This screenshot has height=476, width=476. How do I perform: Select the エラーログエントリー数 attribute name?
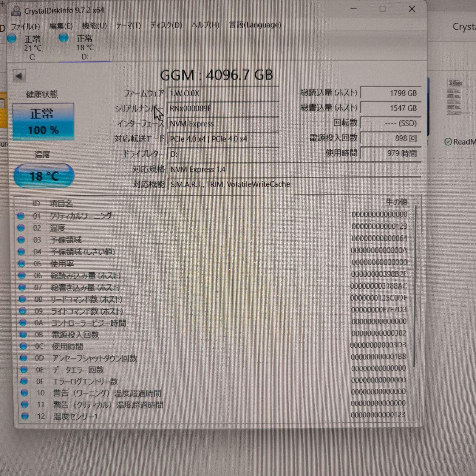pos(86,381)
